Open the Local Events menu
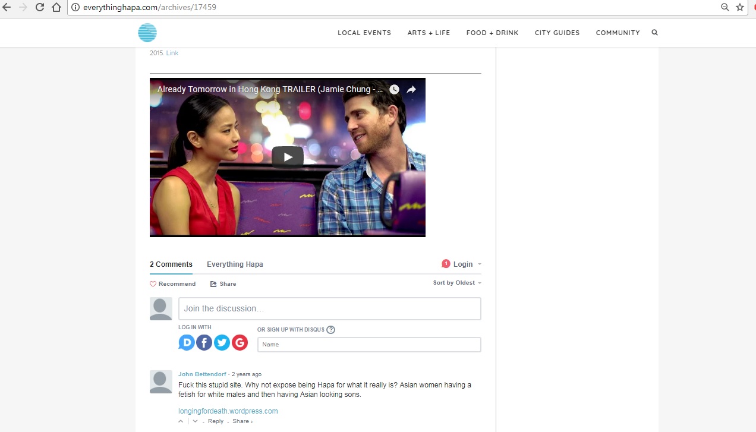The width and height of the screenshot is (756, 432). point(364,33)
